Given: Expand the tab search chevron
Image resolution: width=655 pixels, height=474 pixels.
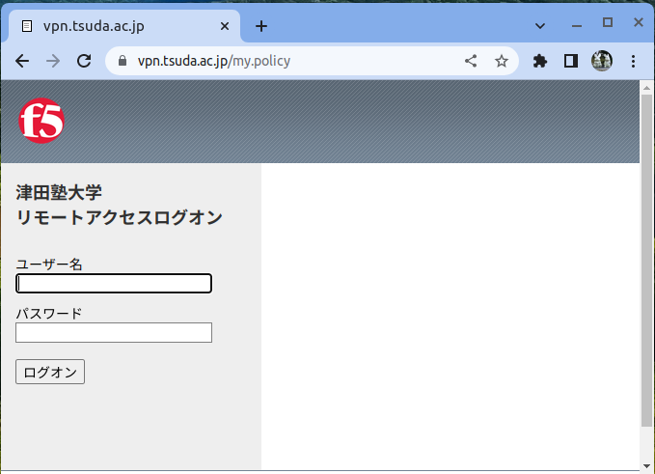Looking at the screenshot, I should point(540,25).
